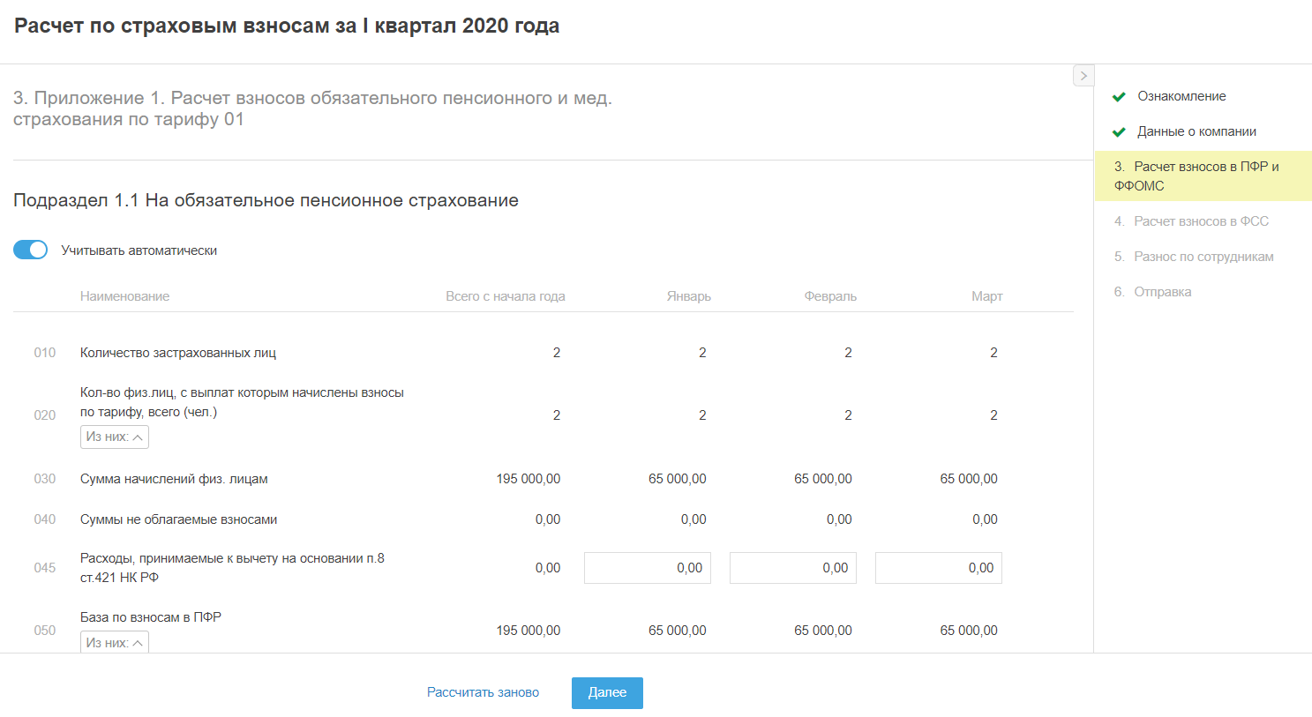Image resolution: width=1312 pixels, height=717 pixels.
Task: Toggle the Учитывать автоматически switch
Action: coord(31,250)
